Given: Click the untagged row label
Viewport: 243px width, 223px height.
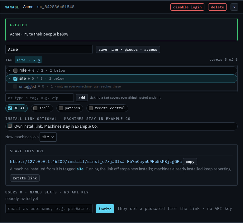Looking at the screenshot, I should pos(27,87).
